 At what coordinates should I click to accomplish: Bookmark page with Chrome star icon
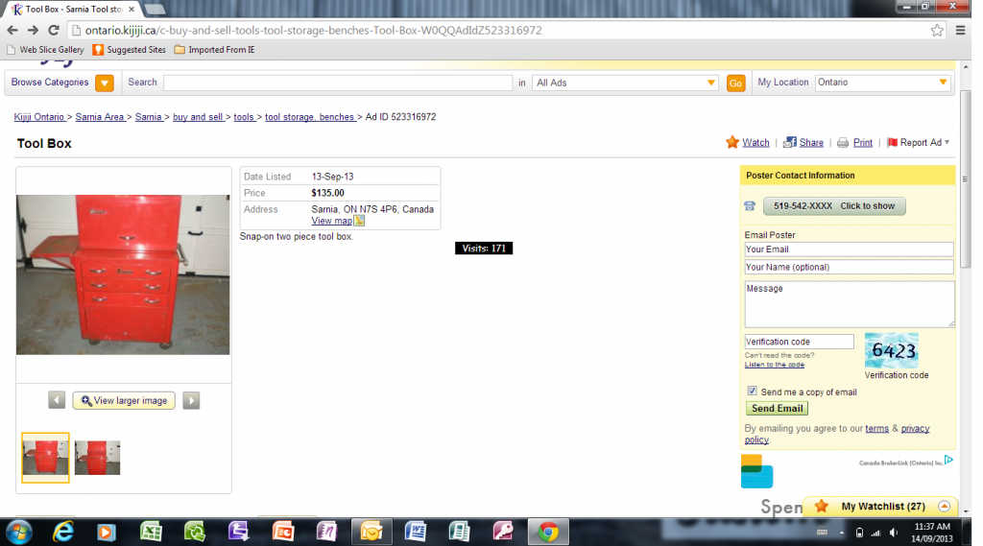tap(937, 30)
